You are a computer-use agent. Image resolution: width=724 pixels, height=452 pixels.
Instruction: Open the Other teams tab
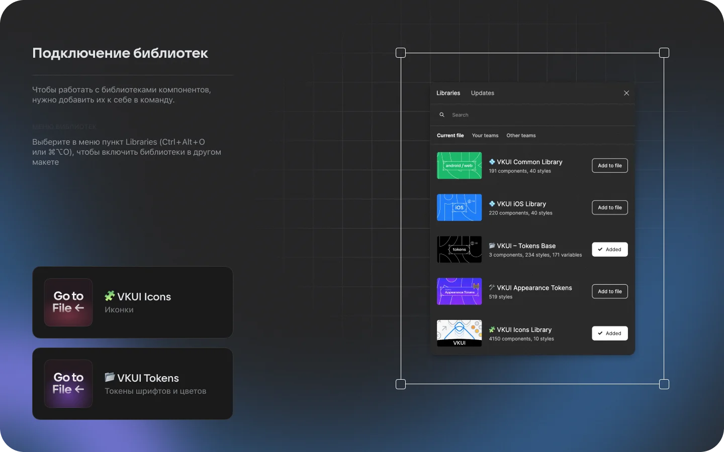[x=521, y=136]
